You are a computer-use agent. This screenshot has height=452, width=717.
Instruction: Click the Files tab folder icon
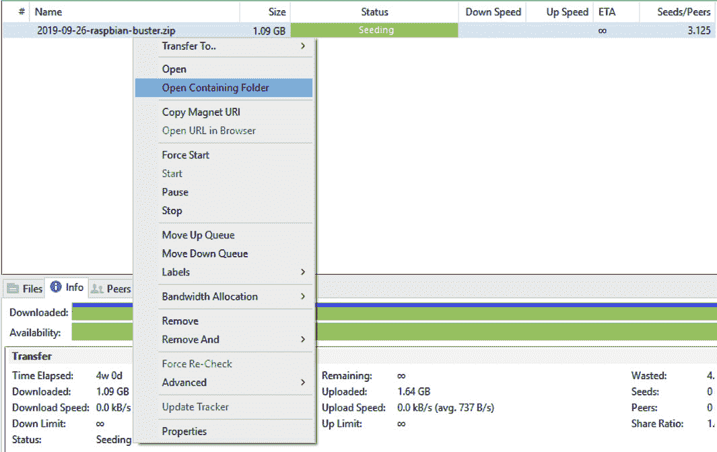click(x=11, y=288)
